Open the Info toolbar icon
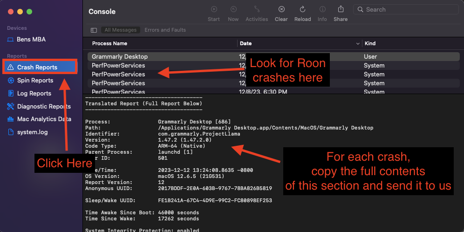 point(322,9)
